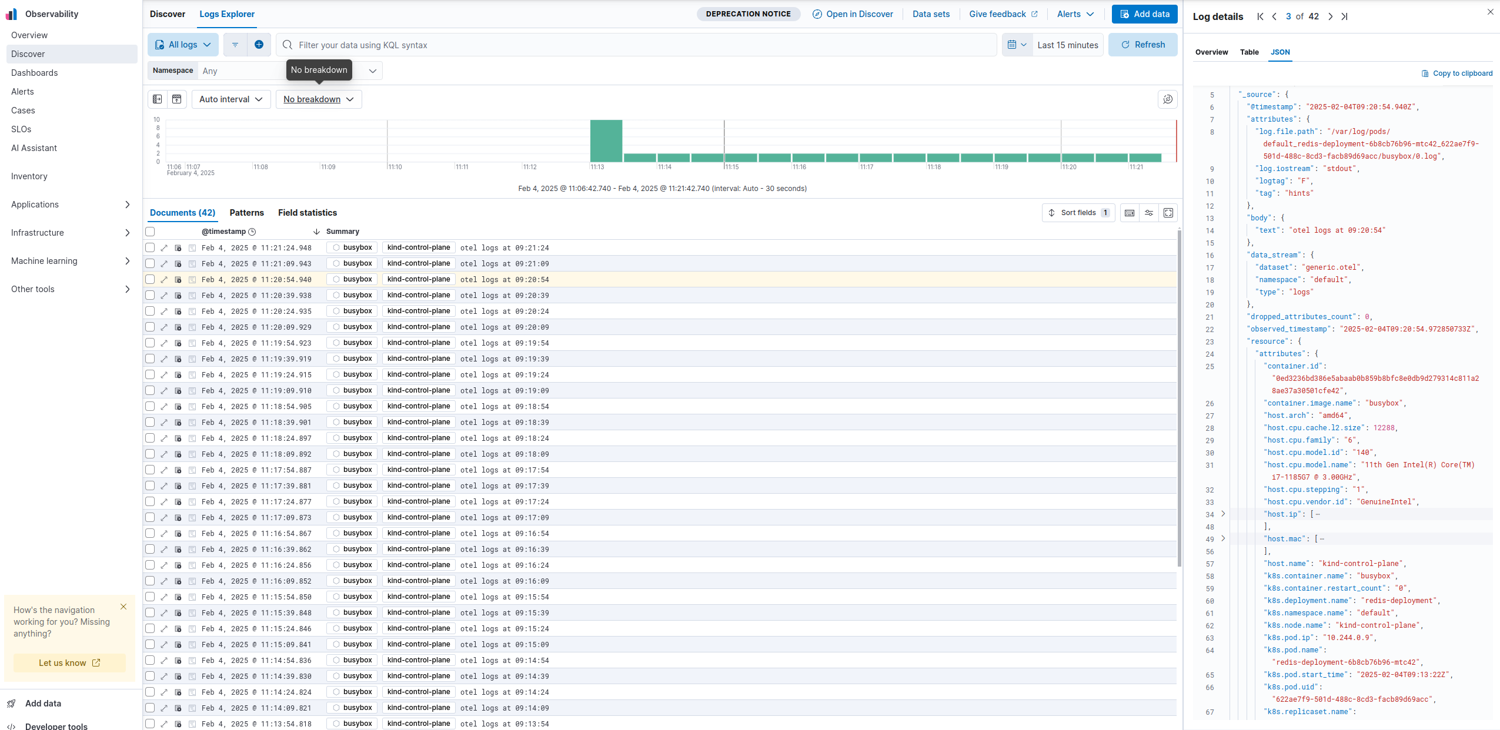Check the select-all rows checkbox

point(151,232)
